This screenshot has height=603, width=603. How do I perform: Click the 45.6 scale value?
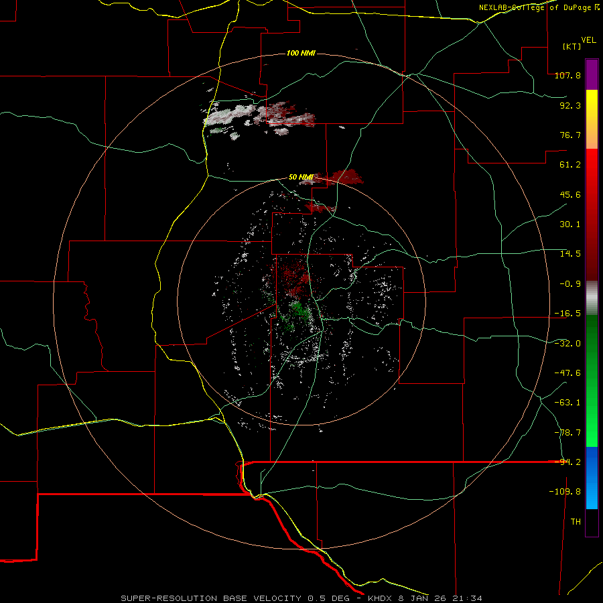coord(570,194)
